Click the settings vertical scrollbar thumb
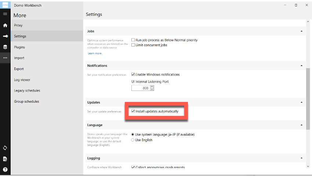Image resolution: width=312 pixels, height=176 pixels. pos(308,99)
